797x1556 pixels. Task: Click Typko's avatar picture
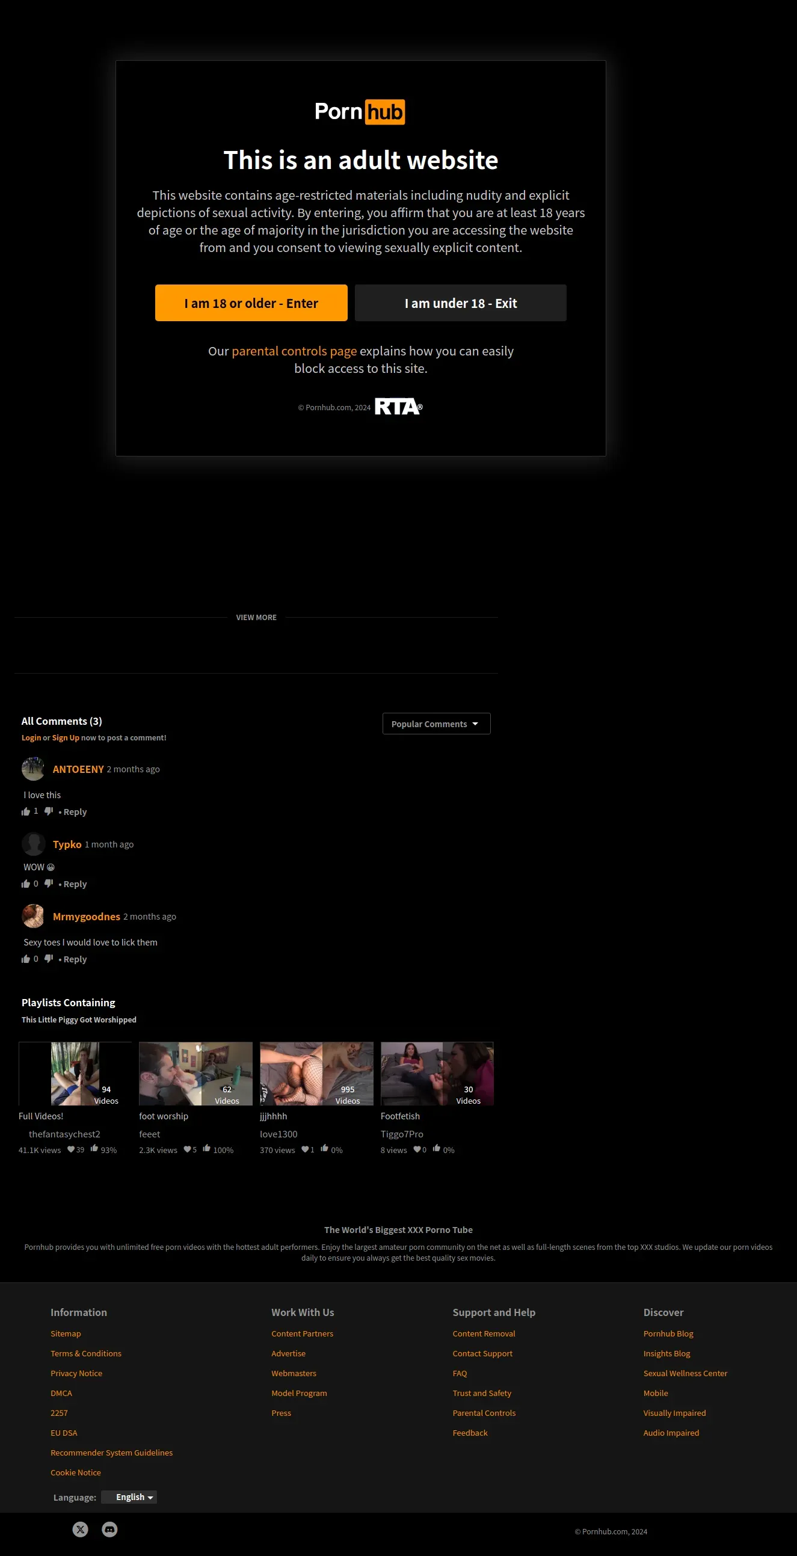[33, 844]
